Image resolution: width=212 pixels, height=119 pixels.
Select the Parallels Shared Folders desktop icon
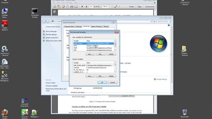coord(5,13)
